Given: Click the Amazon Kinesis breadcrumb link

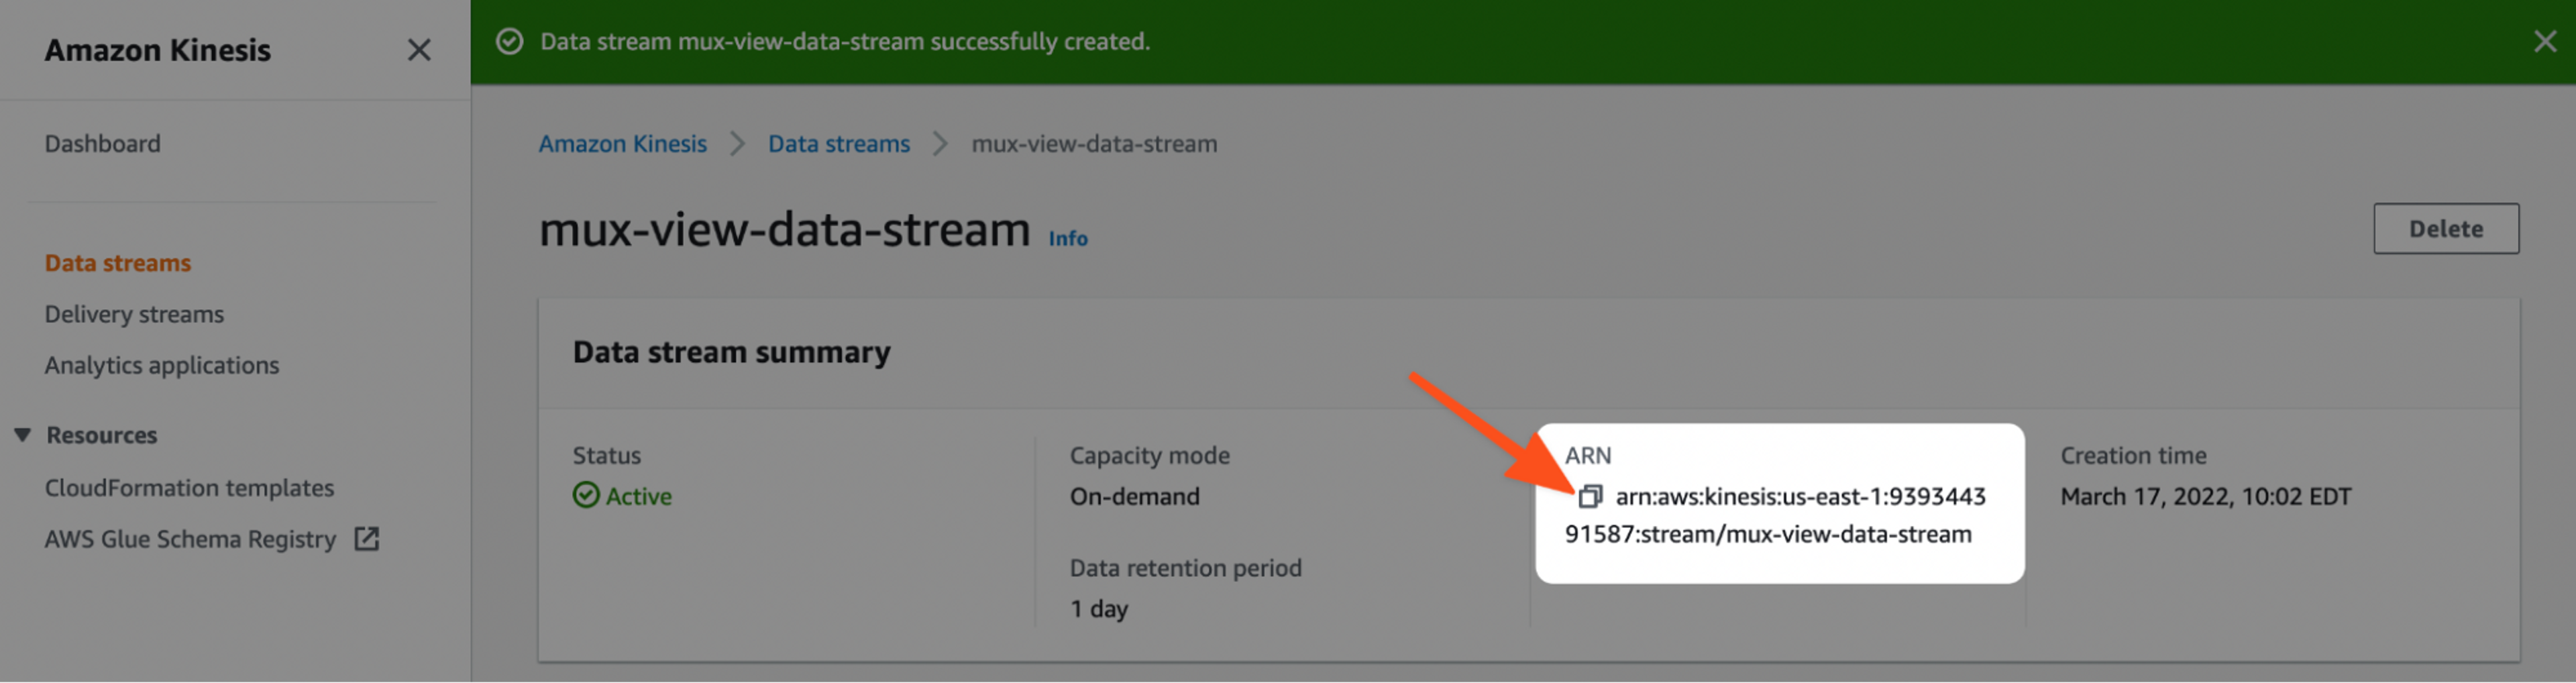Looking at the screenshot, I should tap(622, 144).
